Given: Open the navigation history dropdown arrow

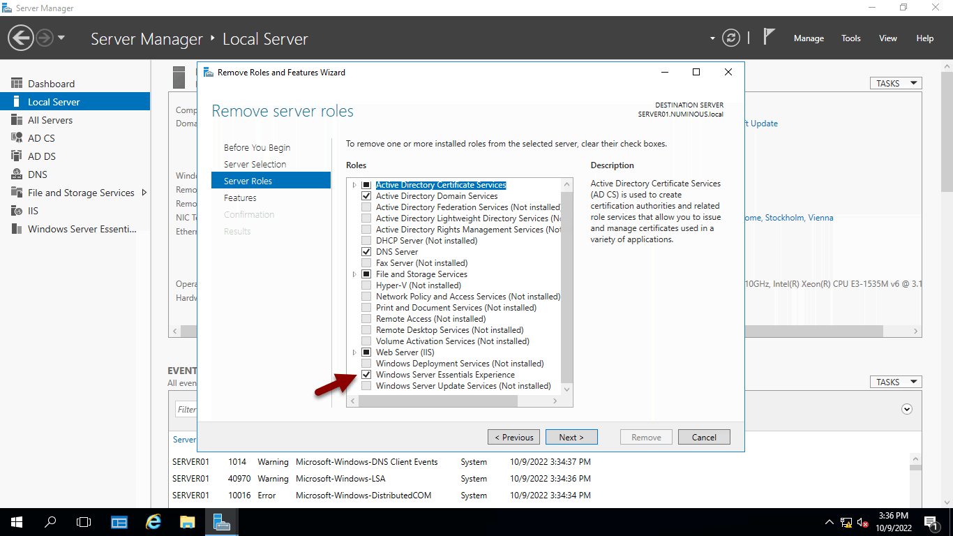Looking at the screenshot, I should [61, 38].
